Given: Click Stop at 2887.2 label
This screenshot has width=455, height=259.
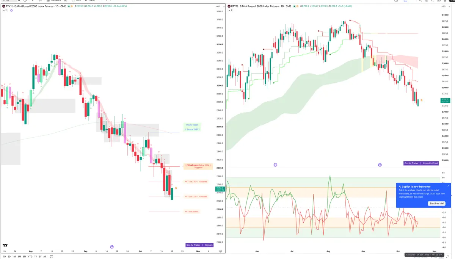Looking at the screenshot, I should (x=192, y=129).
